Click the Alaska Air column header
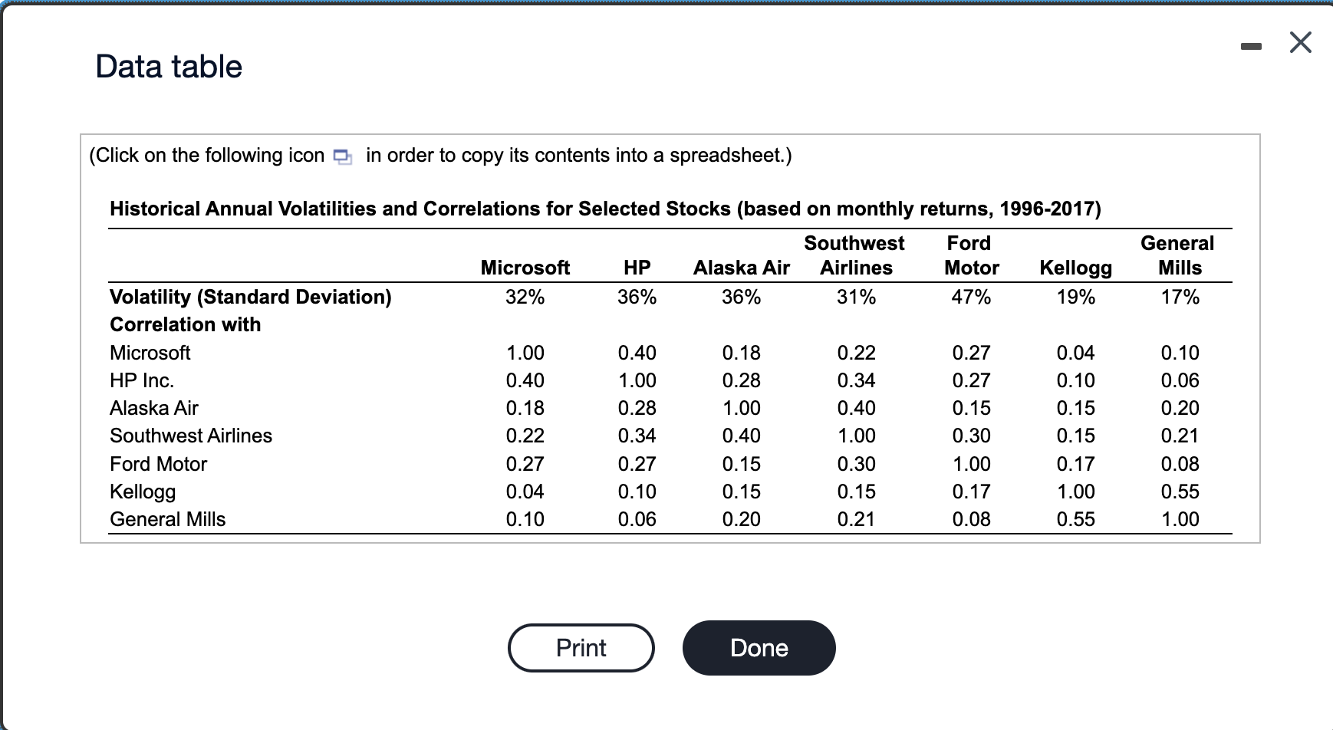Image resolution: width=1333 pixels, height=730 pixels. [x=741, y=268]
